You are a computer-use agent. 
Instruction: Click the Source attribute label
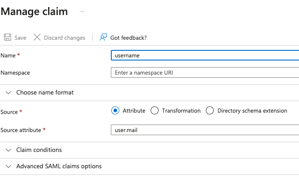click(x=21, y=130)
